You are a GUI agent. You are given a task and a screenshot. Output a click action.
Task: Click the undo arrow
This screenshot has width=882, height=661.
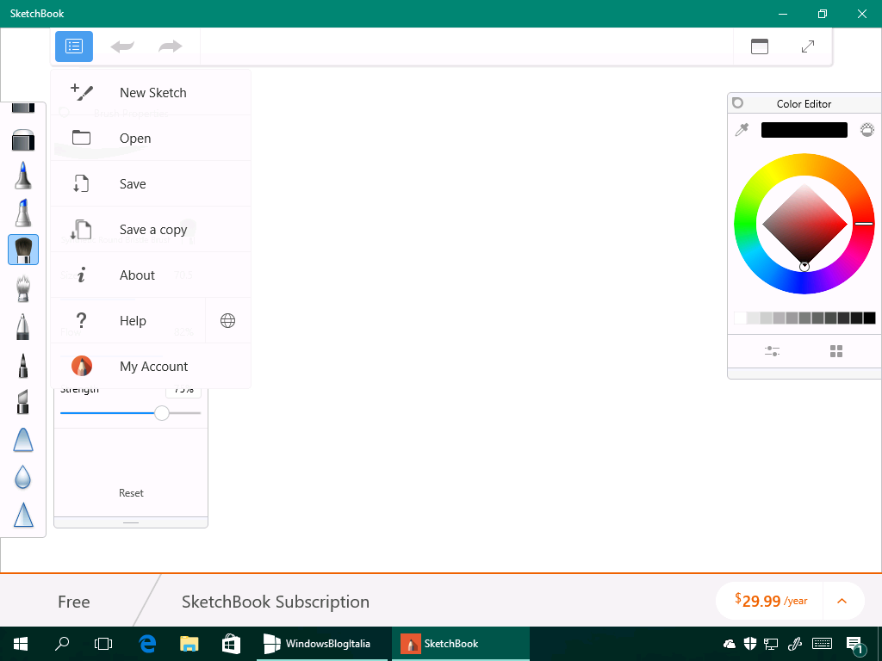click(x=122, y=46)
